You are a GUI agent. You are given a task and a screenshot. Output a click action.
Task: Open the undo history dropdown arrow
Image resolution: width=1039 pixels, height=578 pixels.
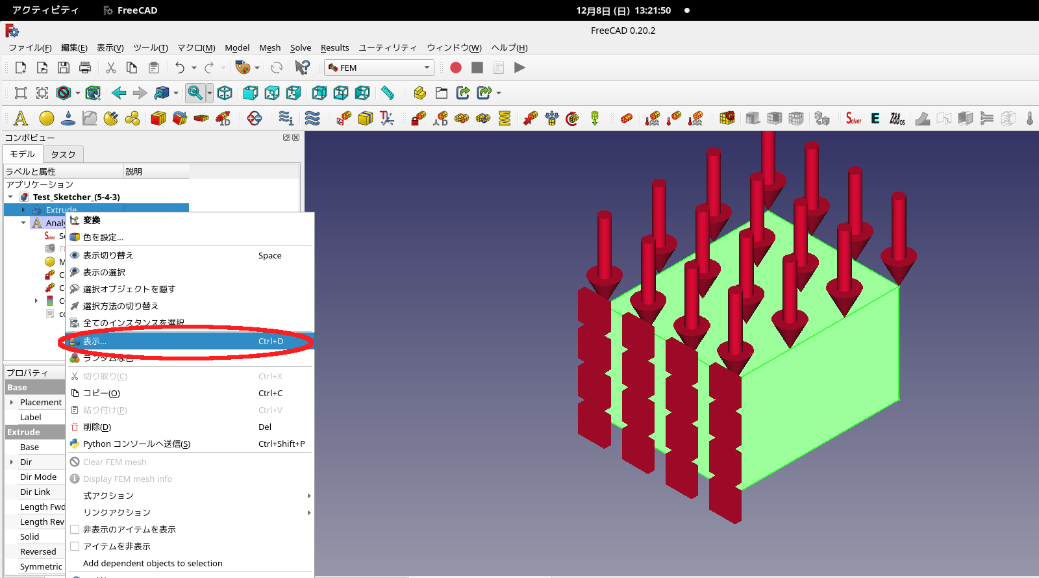coord(194,68)
